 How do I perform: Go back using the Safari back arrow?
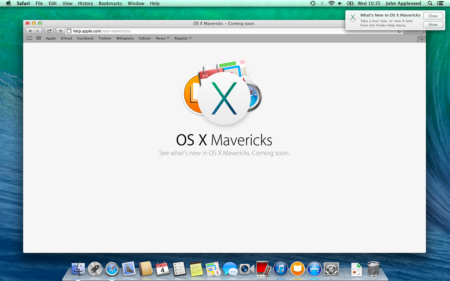(x=30, y=31)
